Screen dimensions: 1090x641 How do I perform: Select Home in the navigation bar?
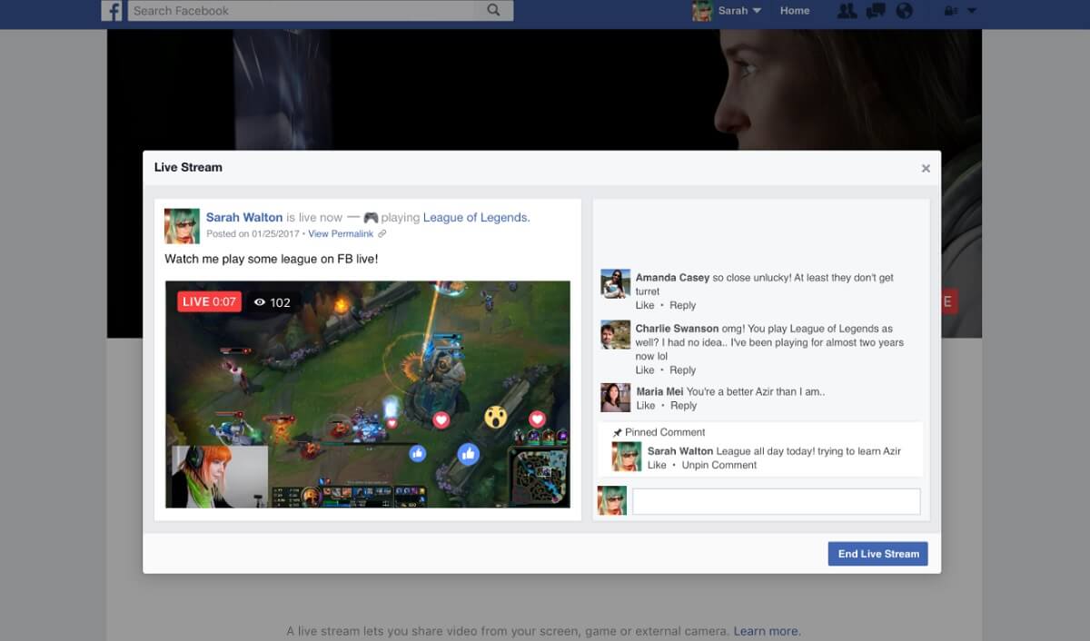[x=795, y=11]
